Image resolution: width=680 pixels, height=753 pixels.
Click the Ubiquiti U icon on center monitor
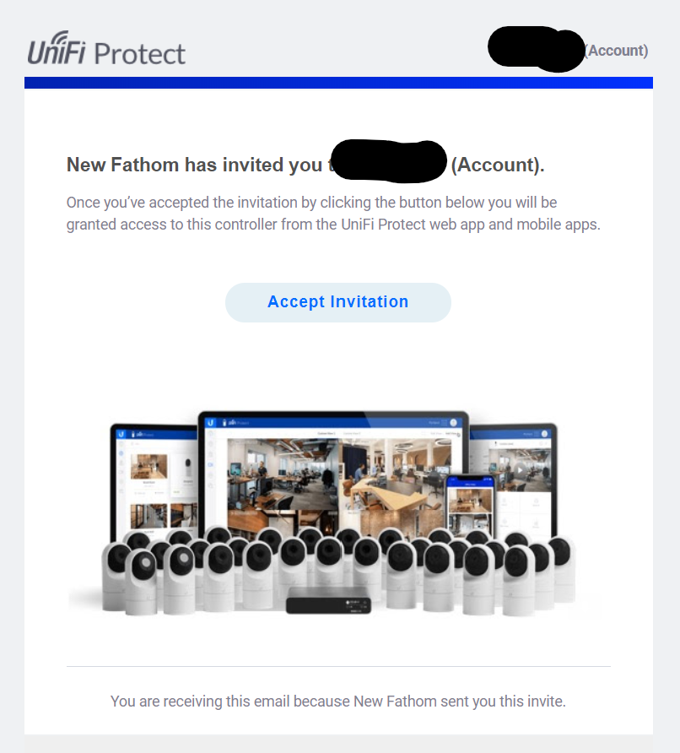(210, 423)
